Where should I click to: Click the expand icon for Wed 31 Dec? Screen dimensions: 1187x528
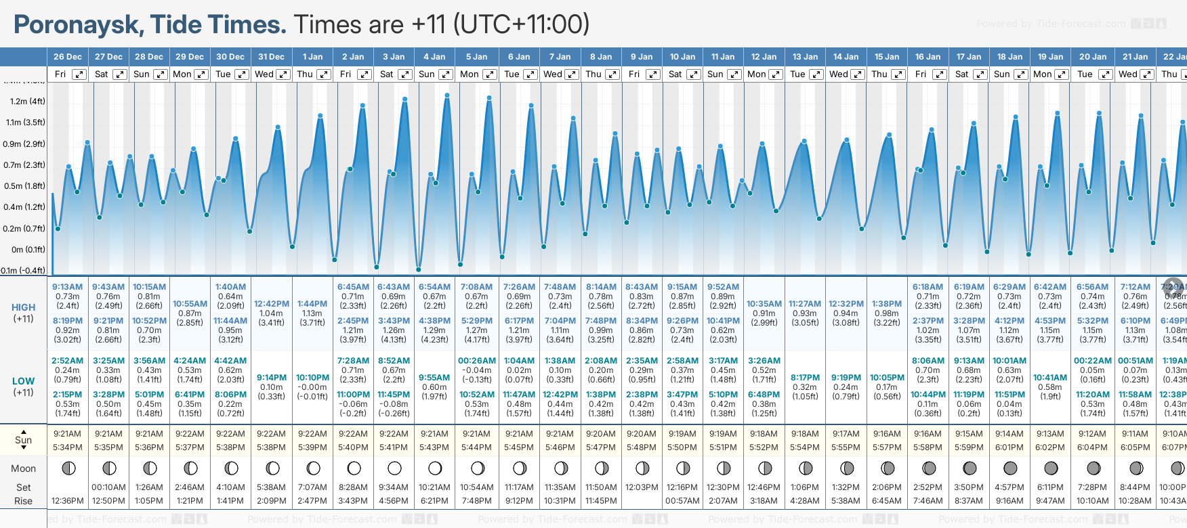point(283,74)
